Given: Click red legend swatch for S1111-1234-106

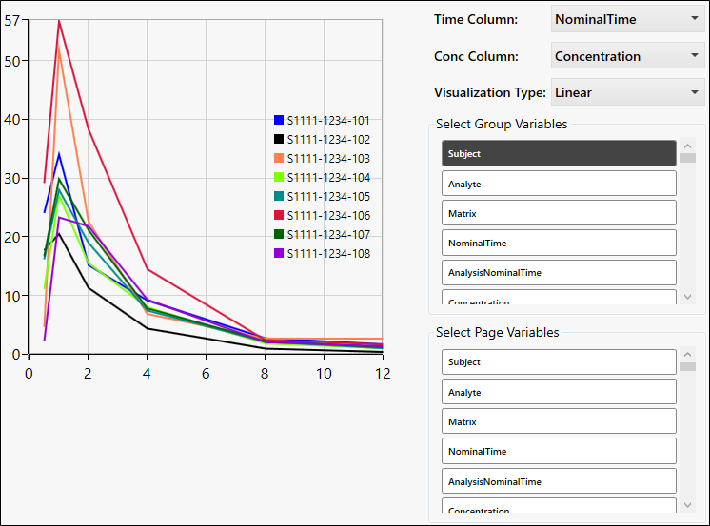Looking at the screenshot, I should [x=279, y=215].
